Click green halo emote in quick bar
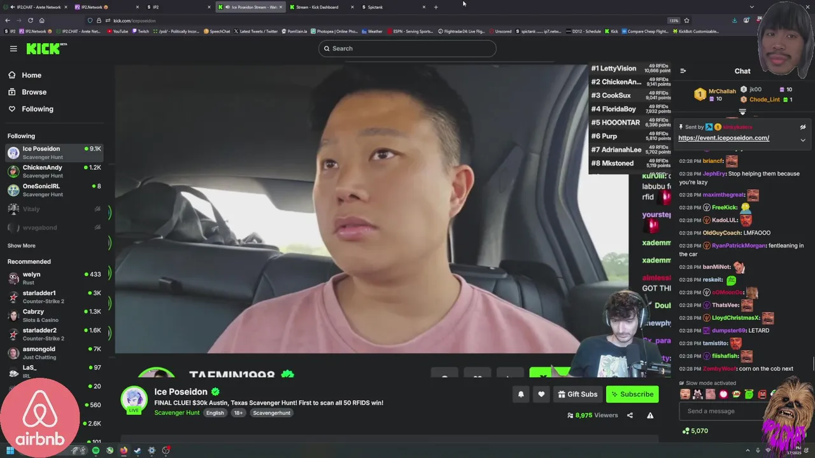 tap(749, 394)
